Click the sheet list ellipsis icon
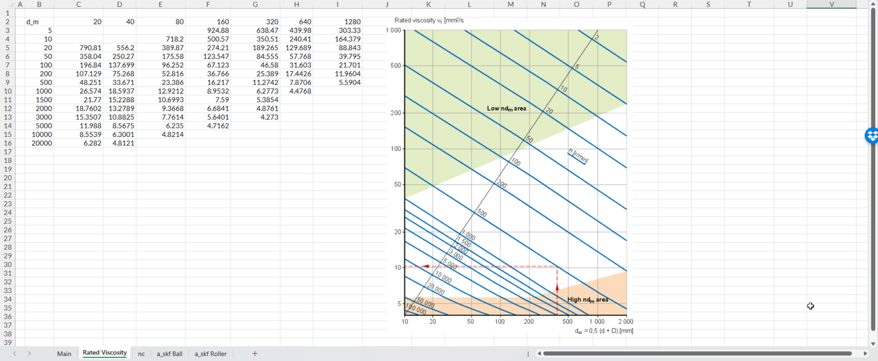The height and width of the screenshot is (361, 878). pos(528,354)
